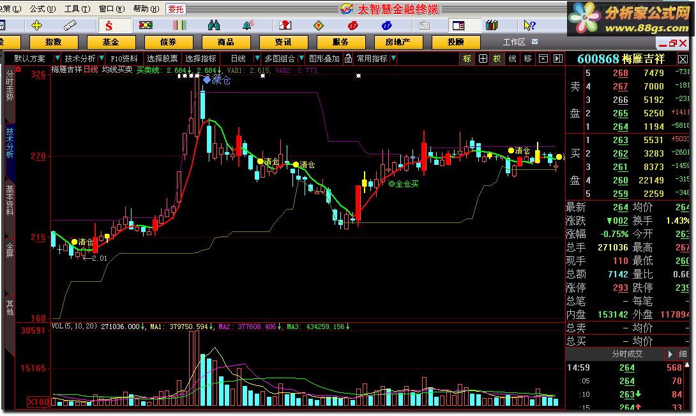Click the 14:59 trade row
Screen dimensions: 696x416
(628, 367)
